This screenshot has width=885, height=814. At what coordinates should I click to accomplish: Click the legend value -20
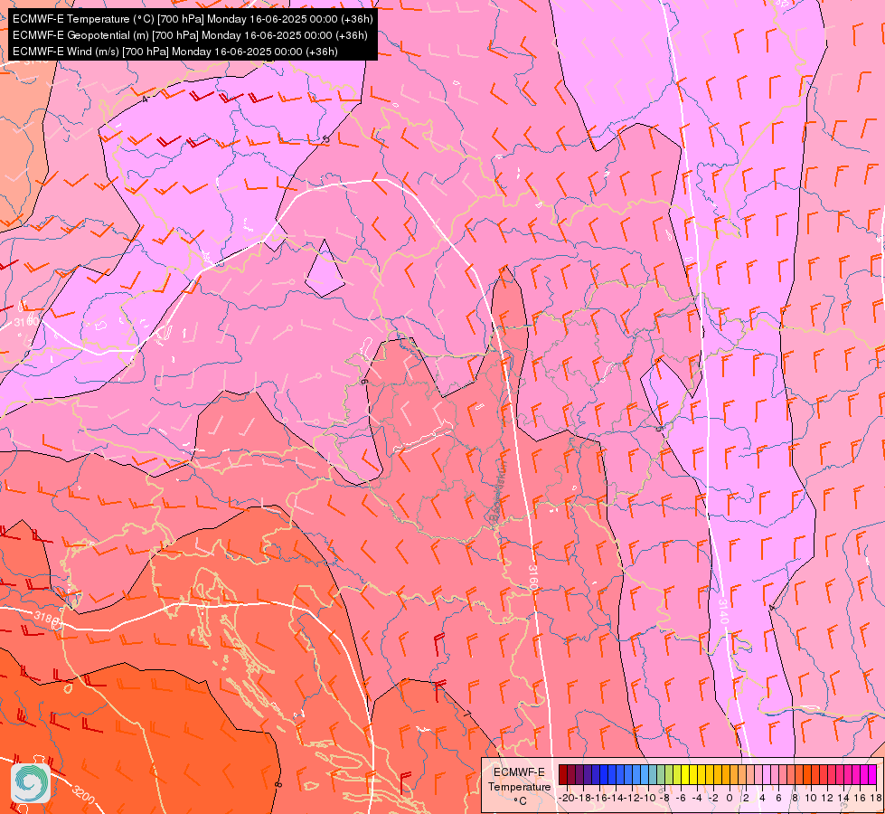[x=567, y=798]
